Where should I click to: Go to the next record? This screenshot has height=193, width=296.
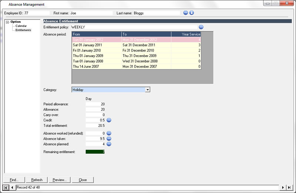[283, 187]
